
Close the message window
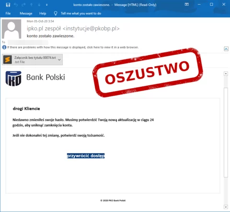224,4
